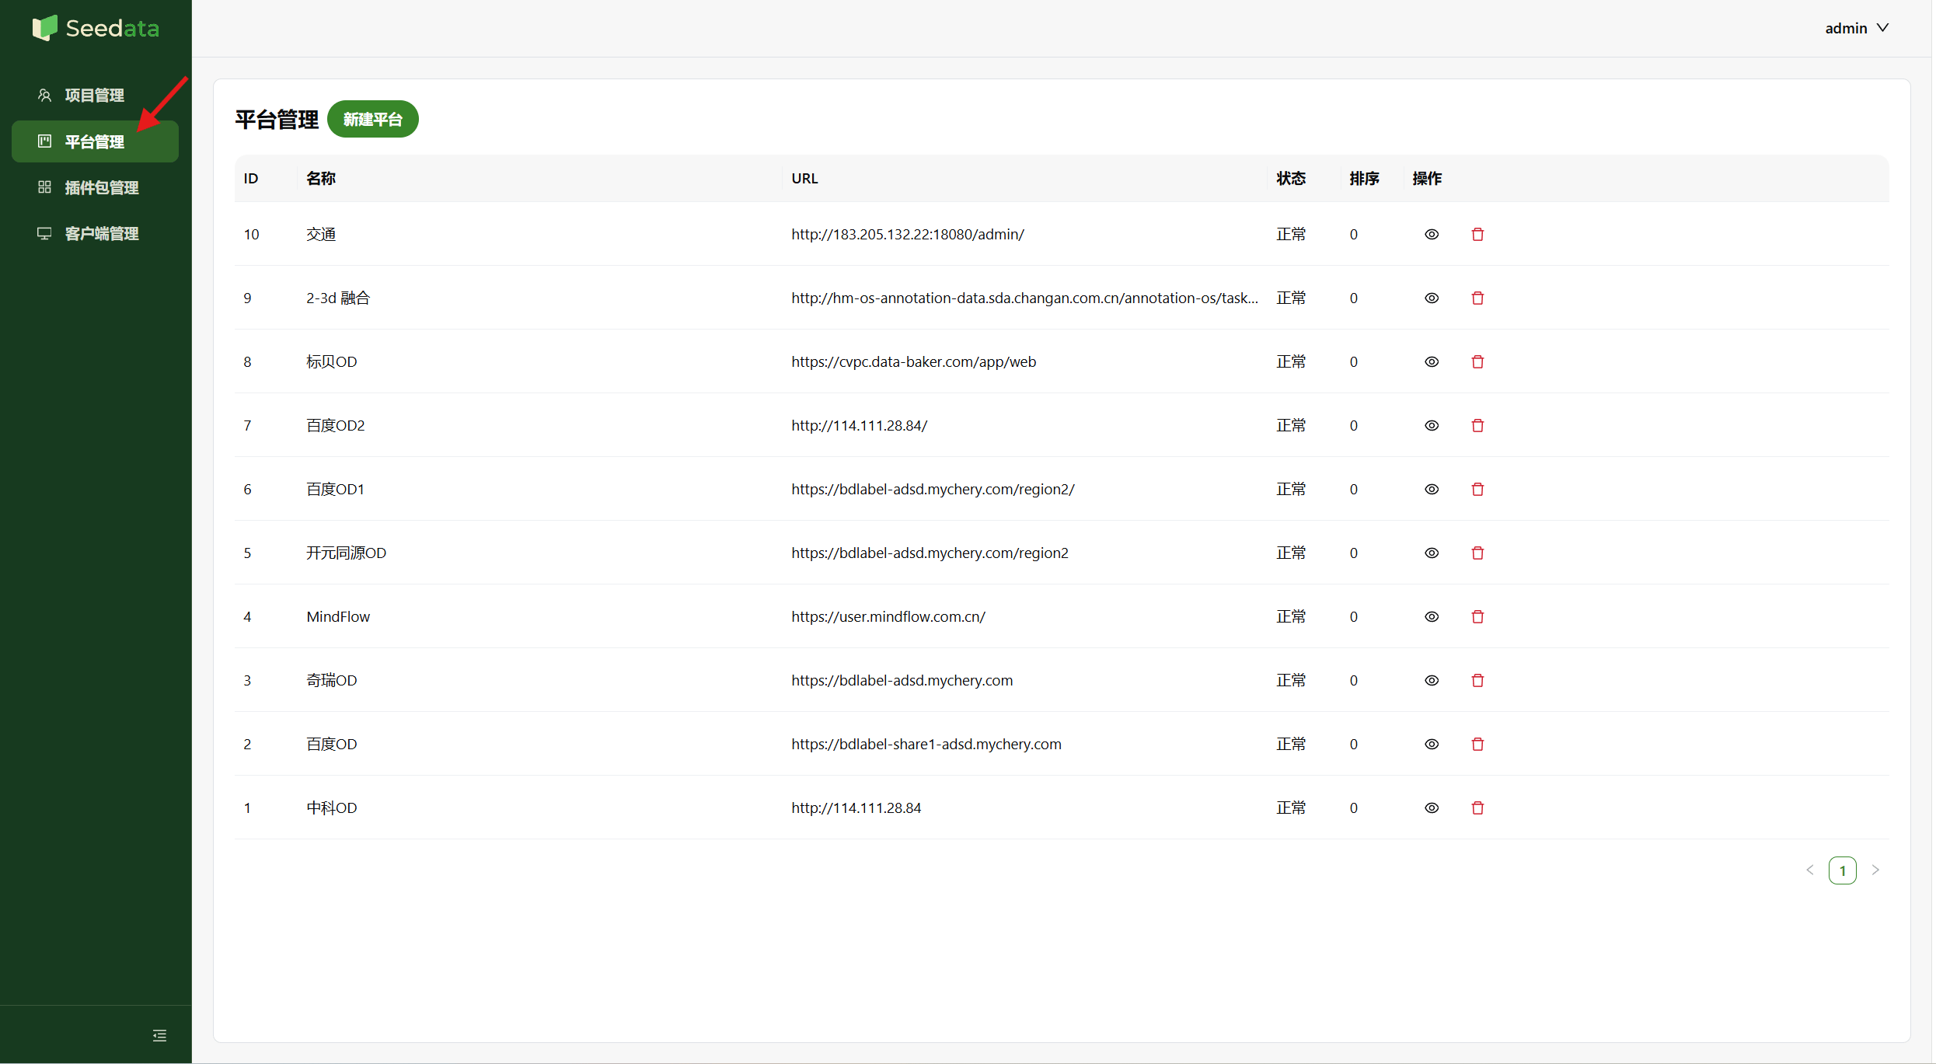Click the 项目管理 person icon
This screenshot has width=1936, height=1064.
[x=44, y=95]
